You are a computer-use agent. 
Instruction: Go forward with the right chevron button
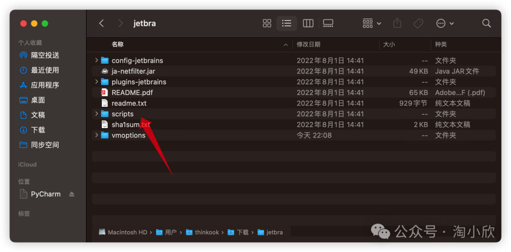121,24
